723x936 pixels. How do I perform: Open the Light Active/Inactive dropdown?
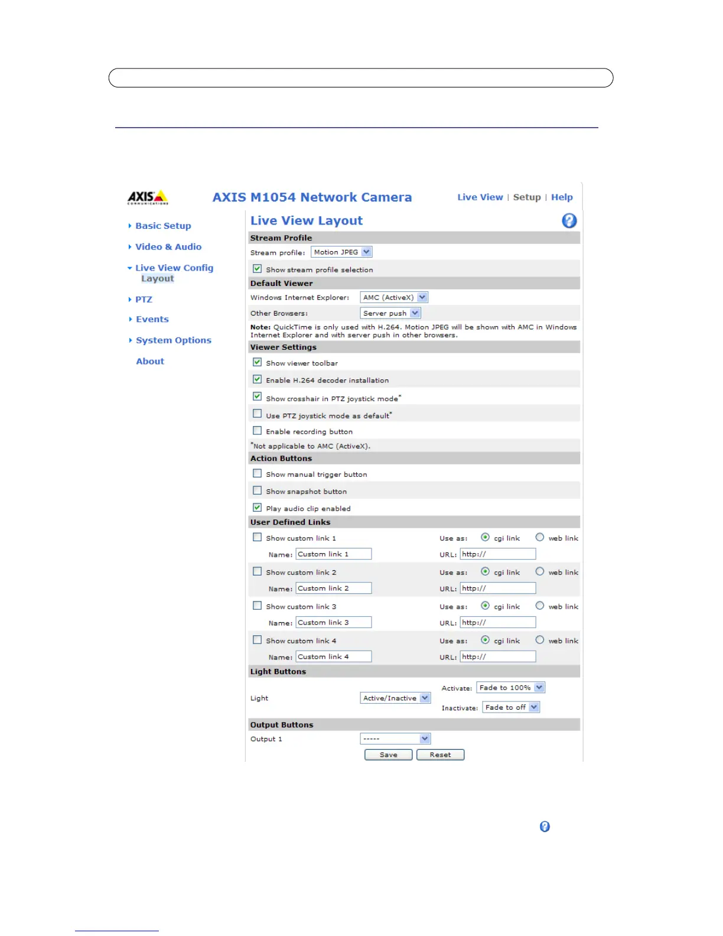(x=396, y=698)
